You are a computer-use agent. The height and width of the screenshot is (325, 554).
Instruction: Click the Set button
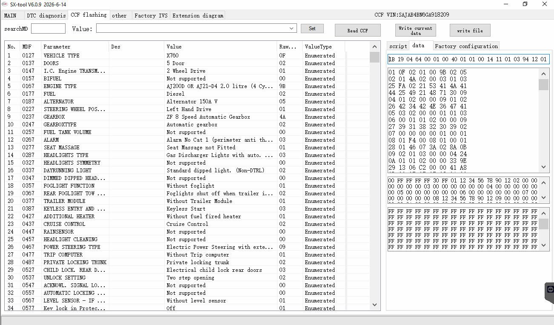(312, 29)
